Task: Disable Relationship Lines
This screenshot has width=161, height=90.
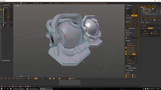Action: 126,52
